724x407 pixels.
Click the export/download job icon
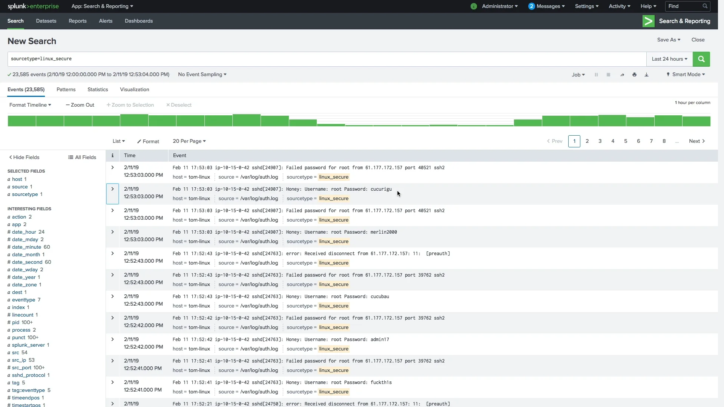pyautogui.click(x=646, y=75)
